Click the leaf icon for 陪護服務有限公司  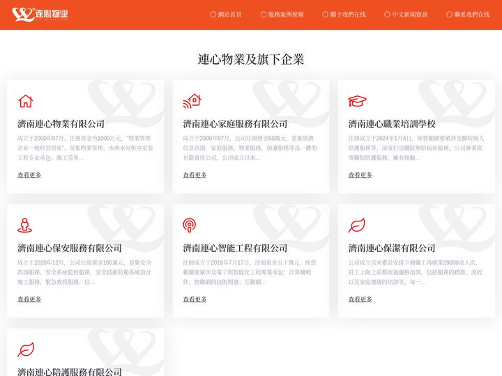tap(26, 350)
